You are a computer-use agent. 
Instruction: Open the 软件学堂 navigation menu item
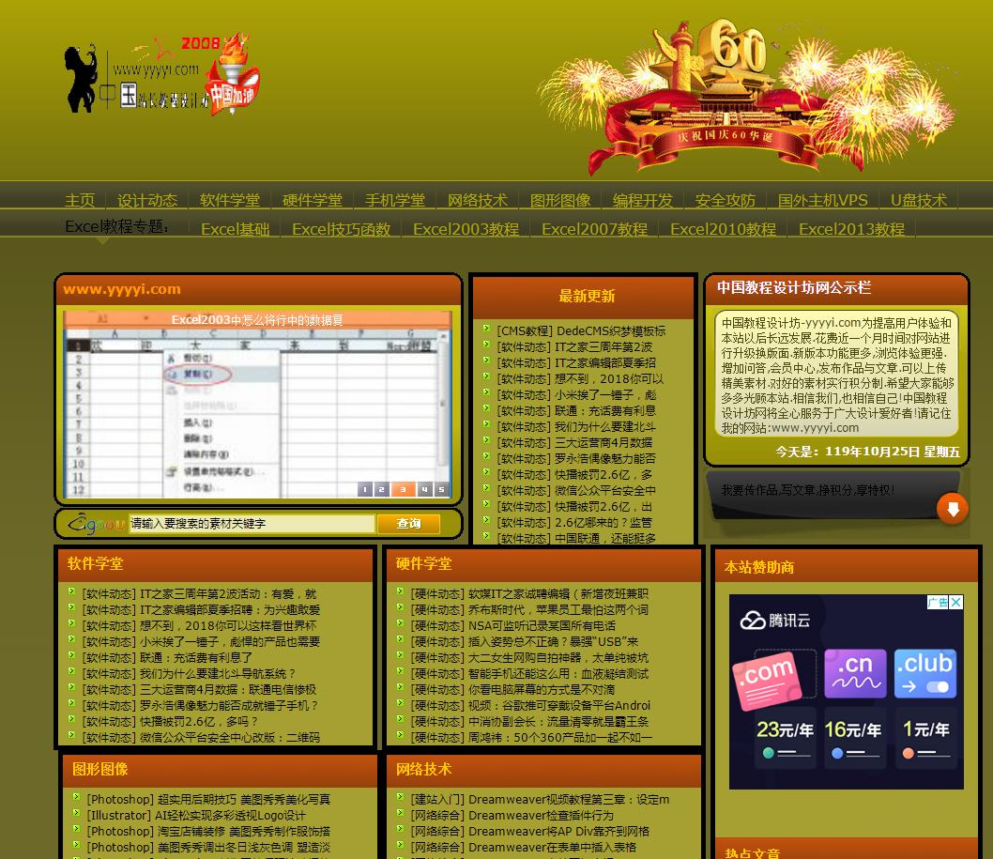click(x=229, y=200)
